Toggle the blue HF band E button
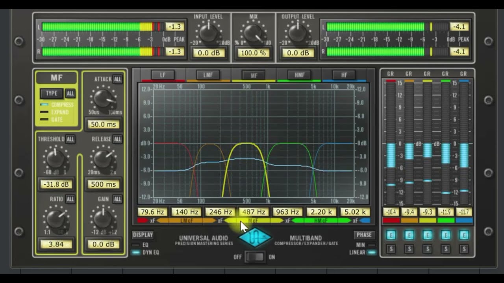 click(x=464, y=235)
